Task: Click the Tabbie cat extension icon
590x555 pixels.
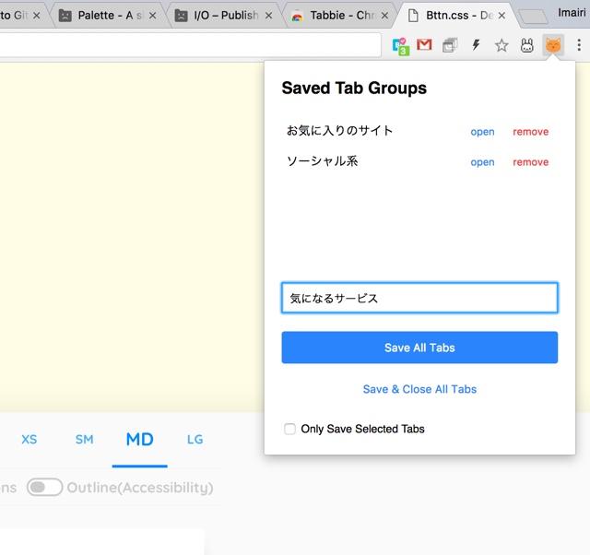Action: [553, 45]
